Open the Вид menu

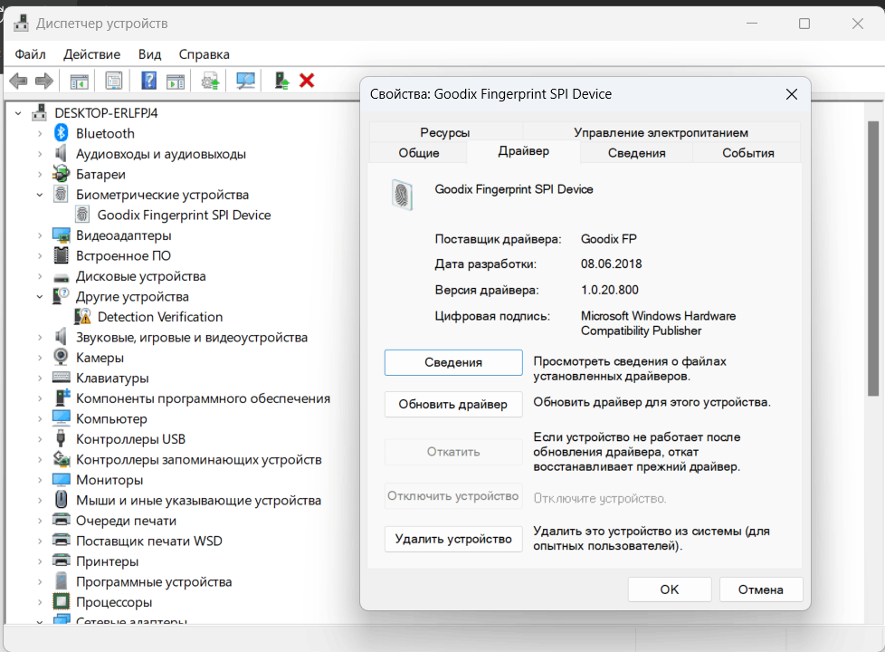(x=149, y=54)
